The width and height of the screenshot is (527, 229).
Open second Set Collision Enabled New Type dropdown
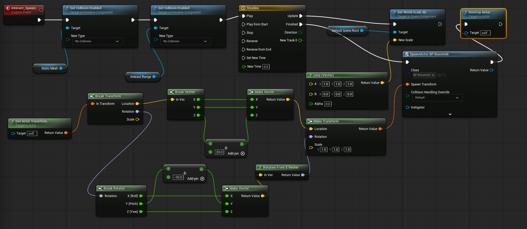point(185,41)
